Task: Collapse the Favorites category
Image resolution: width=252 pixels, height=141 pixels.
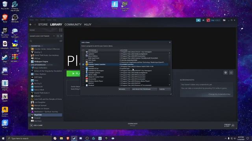Action: (30, 46)
